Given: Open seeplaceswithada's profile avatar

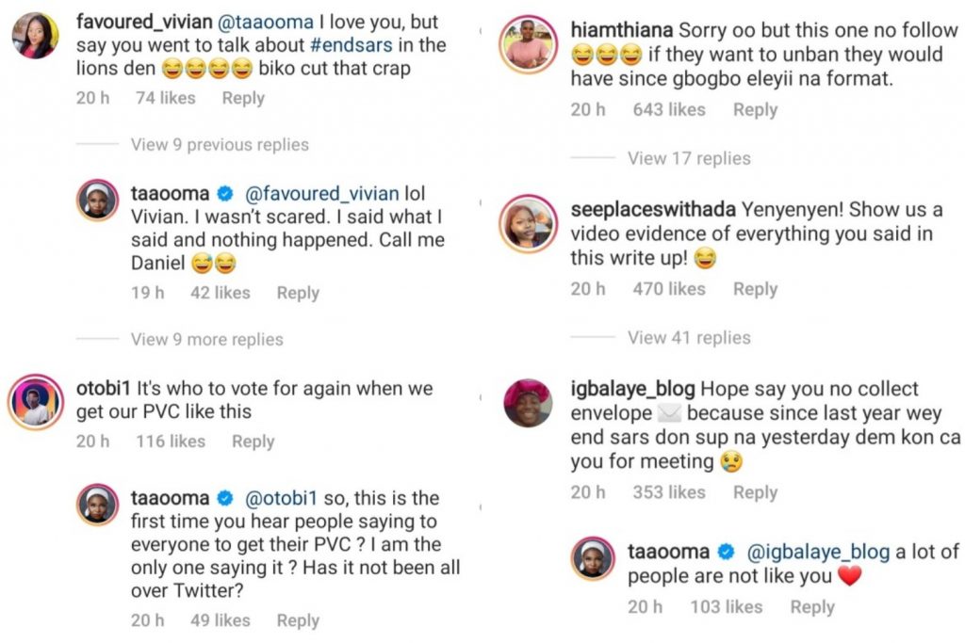Looking at the screenshot, I should click(x=526, y=224).
